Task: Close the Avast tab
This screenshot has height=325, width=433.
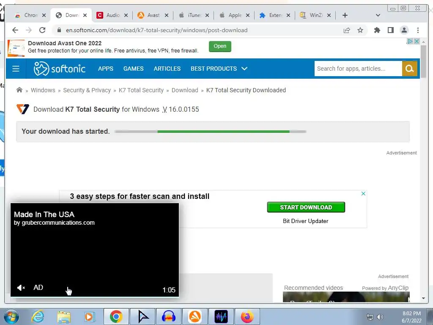Action: [167, 16]
